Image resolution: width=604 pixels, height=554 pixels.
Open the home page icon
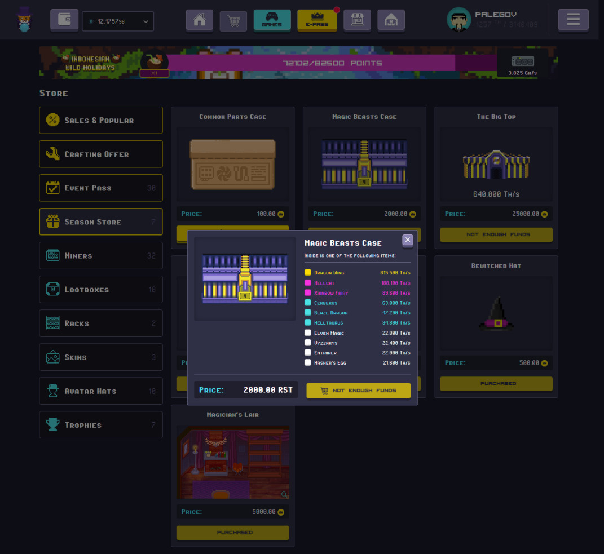(200, 21)
